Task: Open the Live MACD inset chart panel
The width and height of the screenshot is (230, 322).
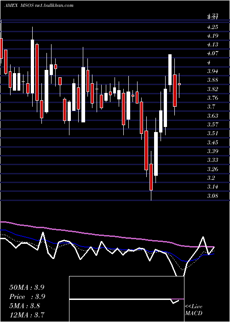Action: pyautogui.click(x=126, y=299)
